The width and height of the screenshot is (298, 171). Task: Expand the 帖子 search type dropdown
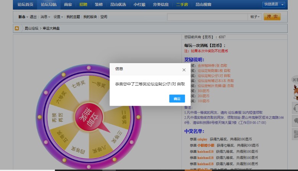coord(255,17)
